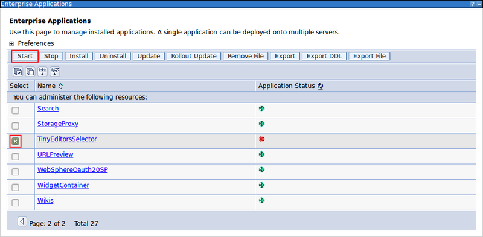
Task: Open the URLPreview application link
Action: click(x=56, y=154)
